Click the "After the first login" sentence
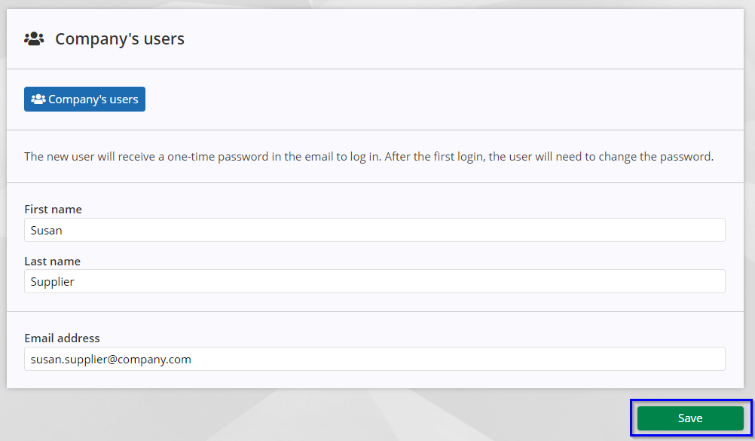The image size is (755, 441). [x=549, y=157]
